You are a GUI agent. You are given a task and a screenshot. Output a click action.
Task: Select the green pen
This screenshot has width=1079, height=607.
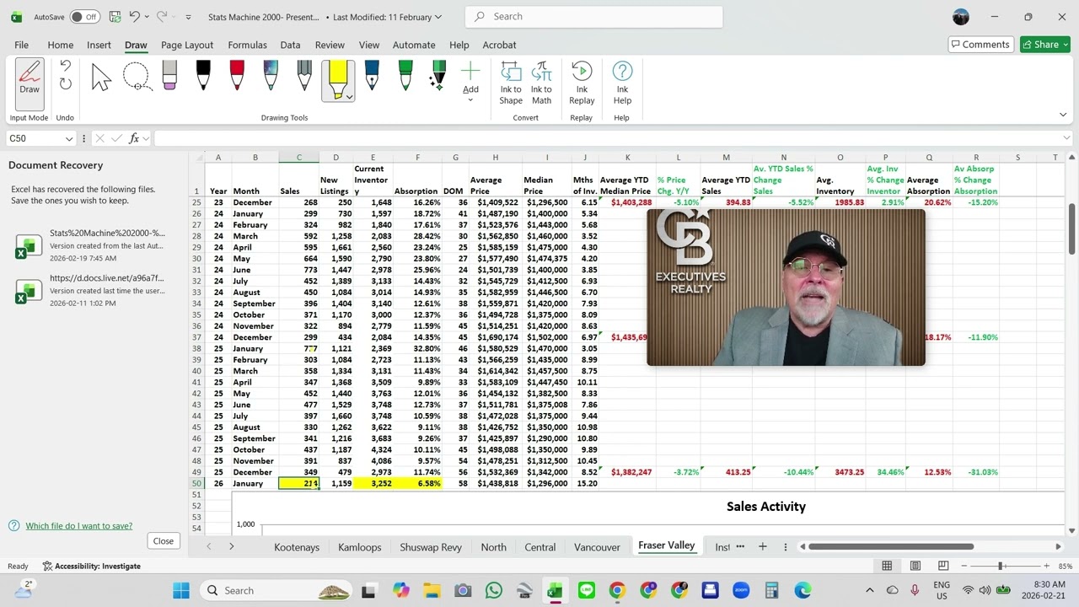405,76
